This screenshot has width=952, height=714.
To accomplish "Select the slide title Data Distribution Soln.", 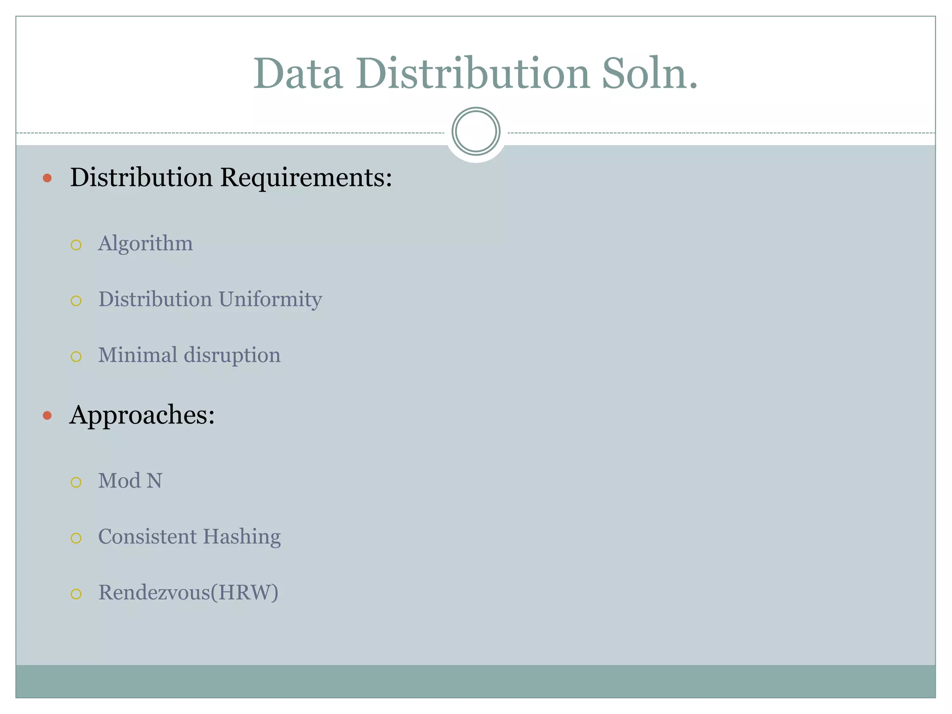I will 475,73.
